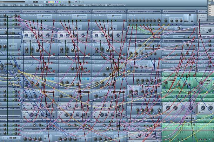214x142 pixels.
Task: Click the leftmost knob on the ADSR module
Action: tap(166, 21)
